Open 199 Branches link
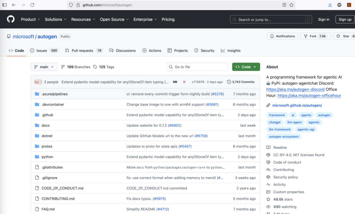Viewport: 355px width, 214px height. coord(76,67)
